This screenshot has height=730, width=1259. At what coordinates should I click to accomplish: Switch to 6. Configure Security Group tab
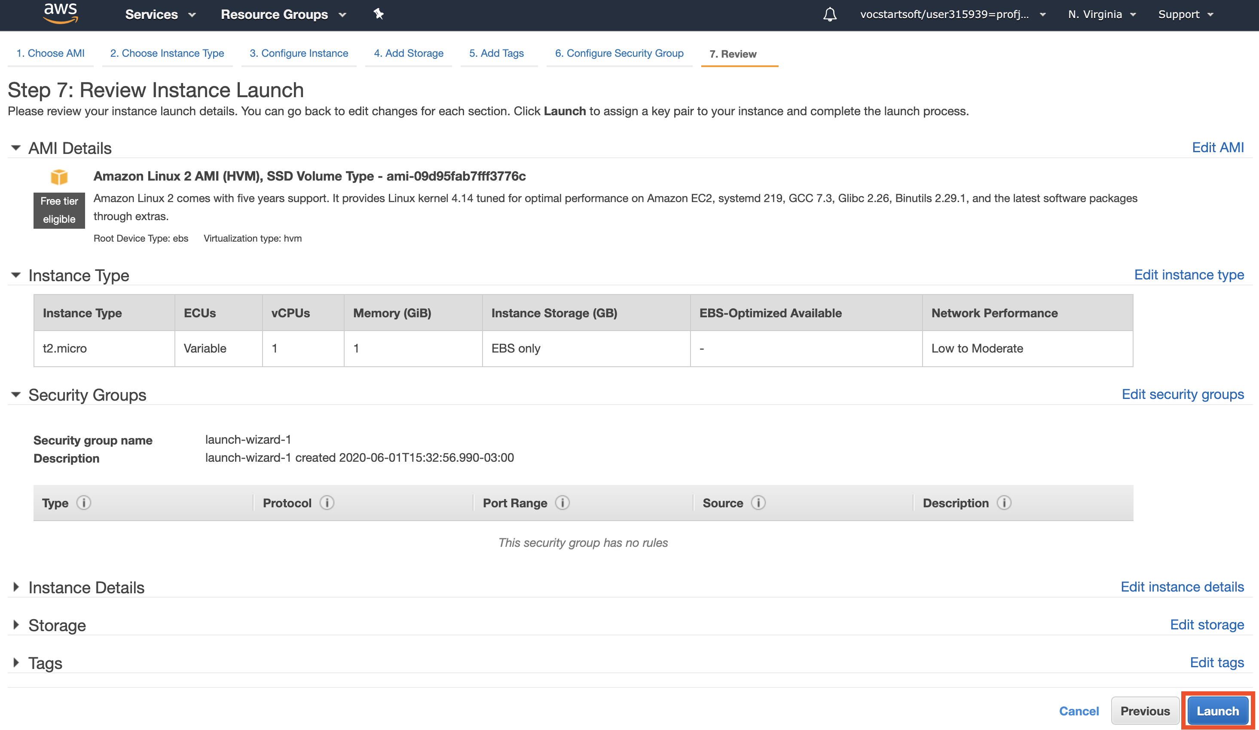coord(619,53)
